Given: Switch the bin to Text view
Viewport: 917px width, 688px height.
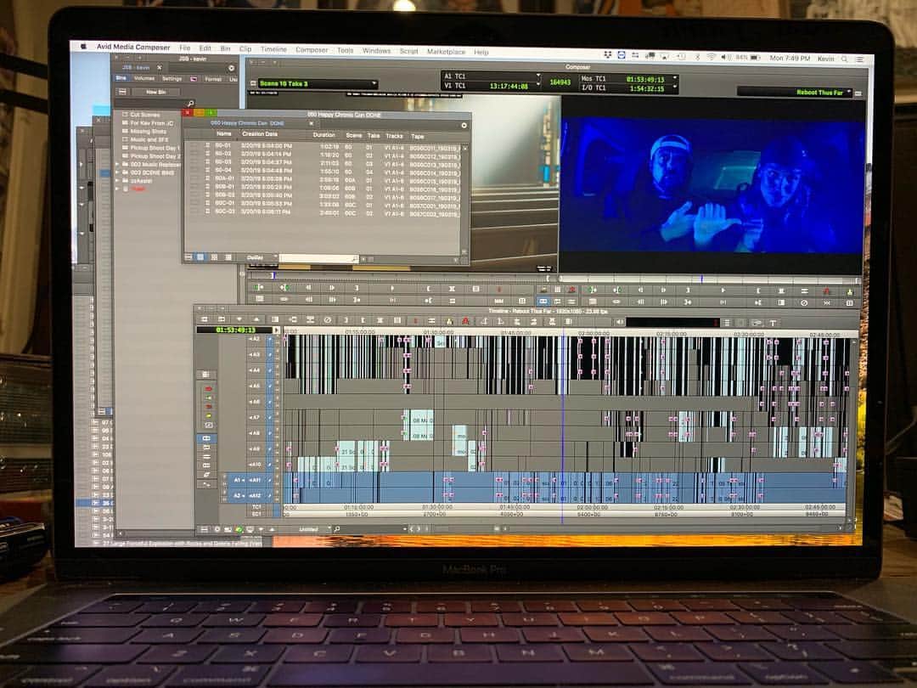Looking at the screenshot, I should (x=200, y=257).
